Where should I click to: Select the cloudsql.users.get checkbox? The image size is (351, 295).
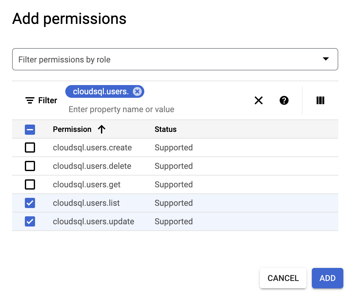[30, 185]
